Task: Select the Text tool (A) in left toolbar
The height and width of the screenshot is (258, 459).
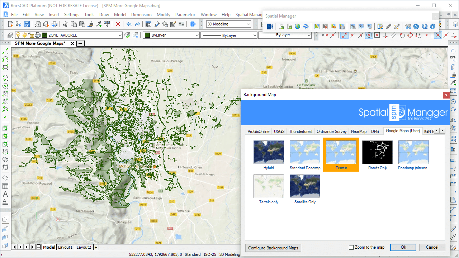Action: pyautogui.click(x=5, y=194)
